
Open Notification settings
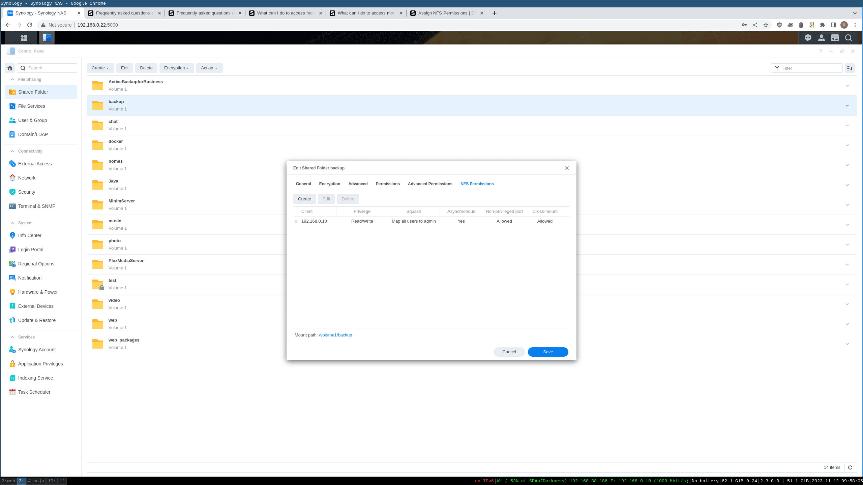click(x=41, y=278)
